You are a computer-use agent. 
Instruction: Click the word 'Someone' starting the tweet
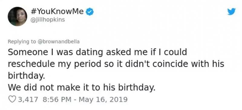[28, 52]
